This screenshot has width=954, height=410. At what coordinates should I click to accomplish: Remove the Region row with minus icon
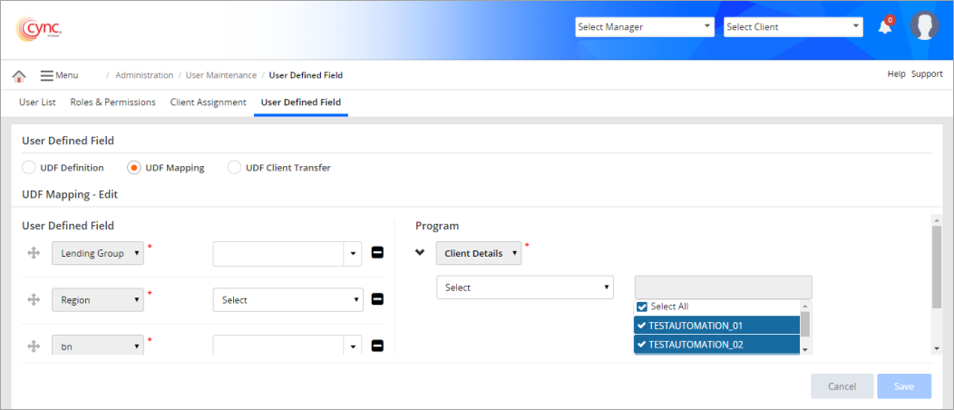(378, 299)
